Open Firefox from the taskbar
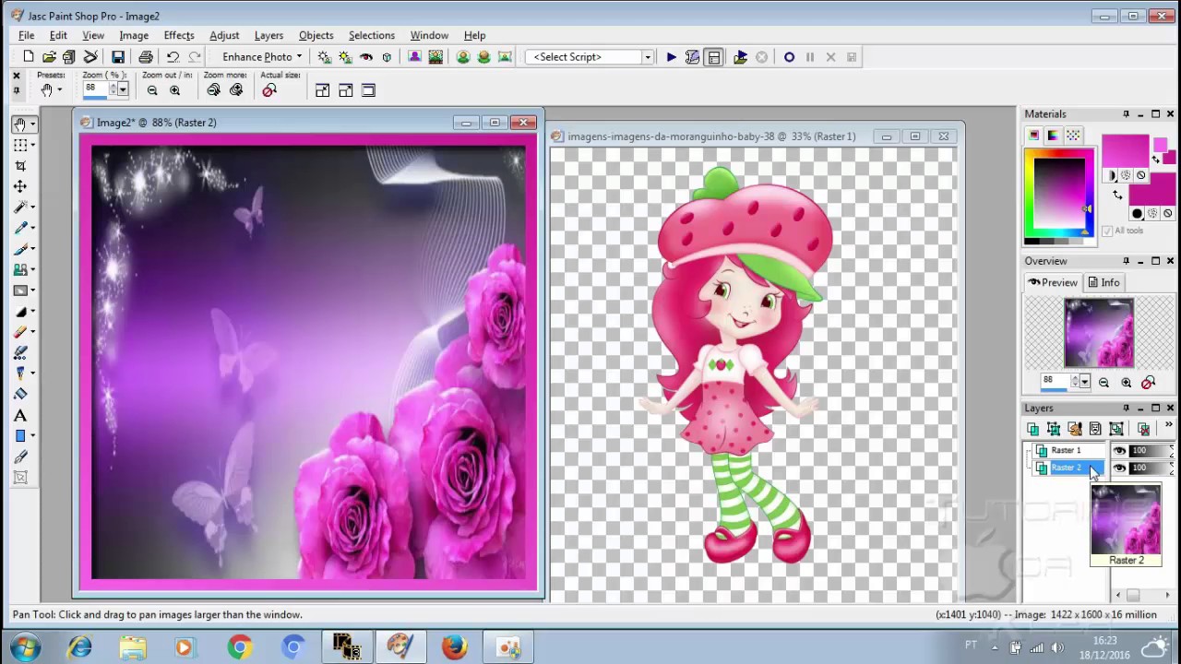 click(454, 647)
